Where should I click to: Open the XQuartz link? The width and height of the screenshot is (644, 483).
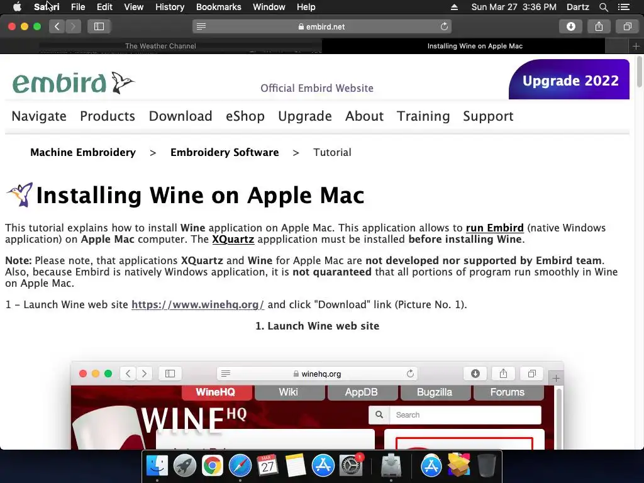pos(233,240)
